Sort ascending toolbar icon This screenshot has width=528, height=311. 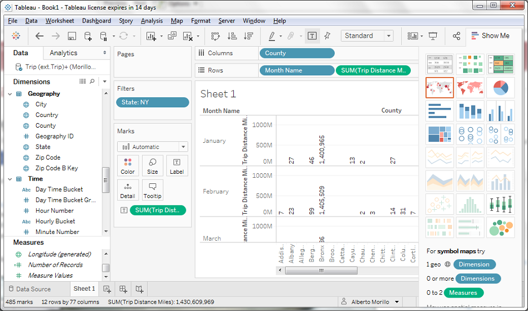(x=232, y=36)
